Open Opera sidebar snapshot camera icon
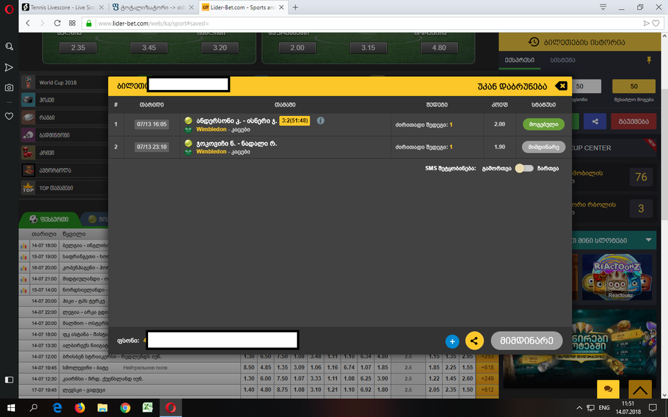The height and width of the screenshot is (417, 668). pyautogui.click(x=9, y=88)
